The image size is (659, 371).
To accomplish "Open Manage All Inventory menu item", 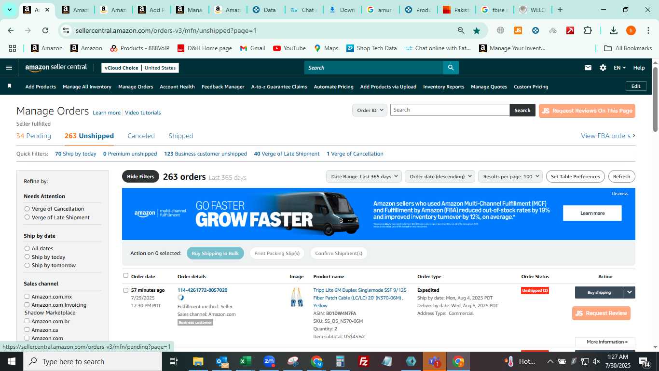I will (x=87, y=86).
